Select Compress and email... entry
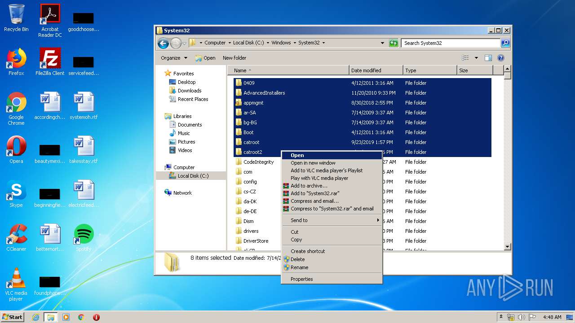575x323 pixels. 332,201
